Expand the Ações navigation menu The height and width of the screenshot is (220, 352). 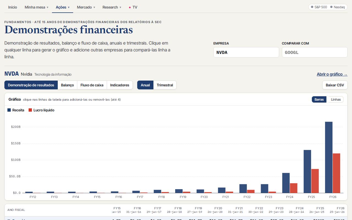click(62, 7)
